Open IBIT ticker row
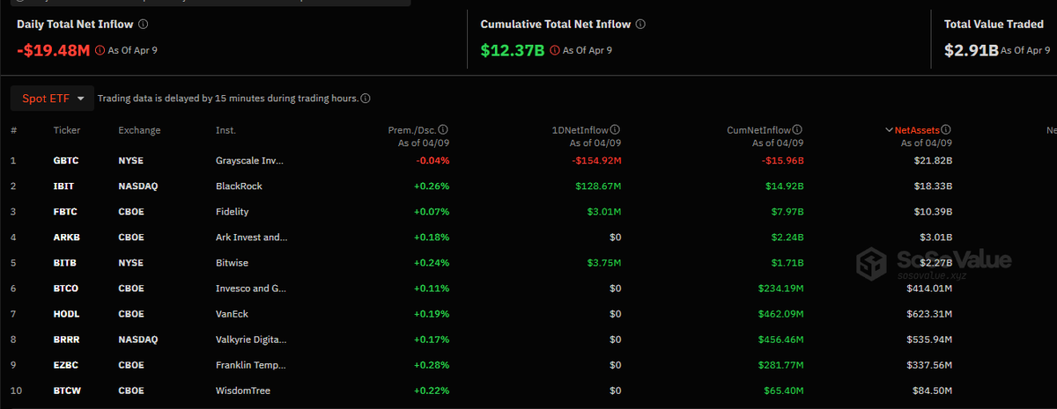Image resolution: width=1057 pixels, height=409 pixels. [x=64, y=186]
